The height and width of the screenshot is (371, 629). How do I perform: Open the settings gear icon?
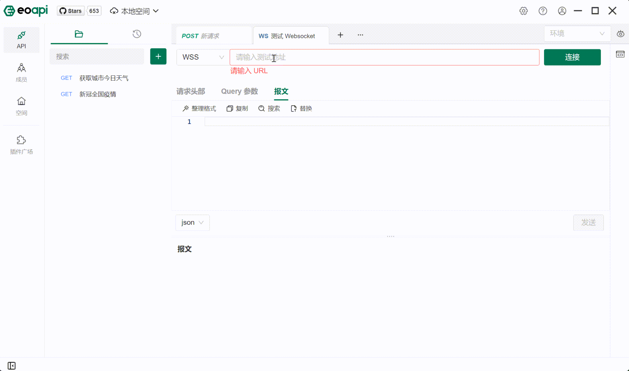(524, 11)
